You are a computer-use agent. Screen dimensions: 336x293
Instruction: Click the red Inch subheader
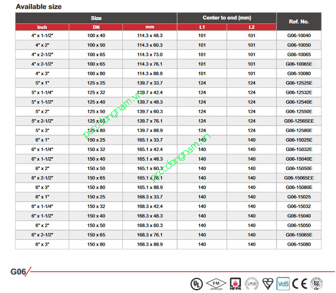coord(42,27)
